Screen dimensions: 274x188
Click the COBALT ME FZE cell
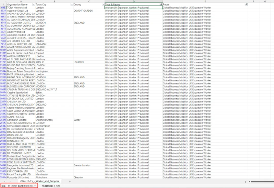coord(21,117)
